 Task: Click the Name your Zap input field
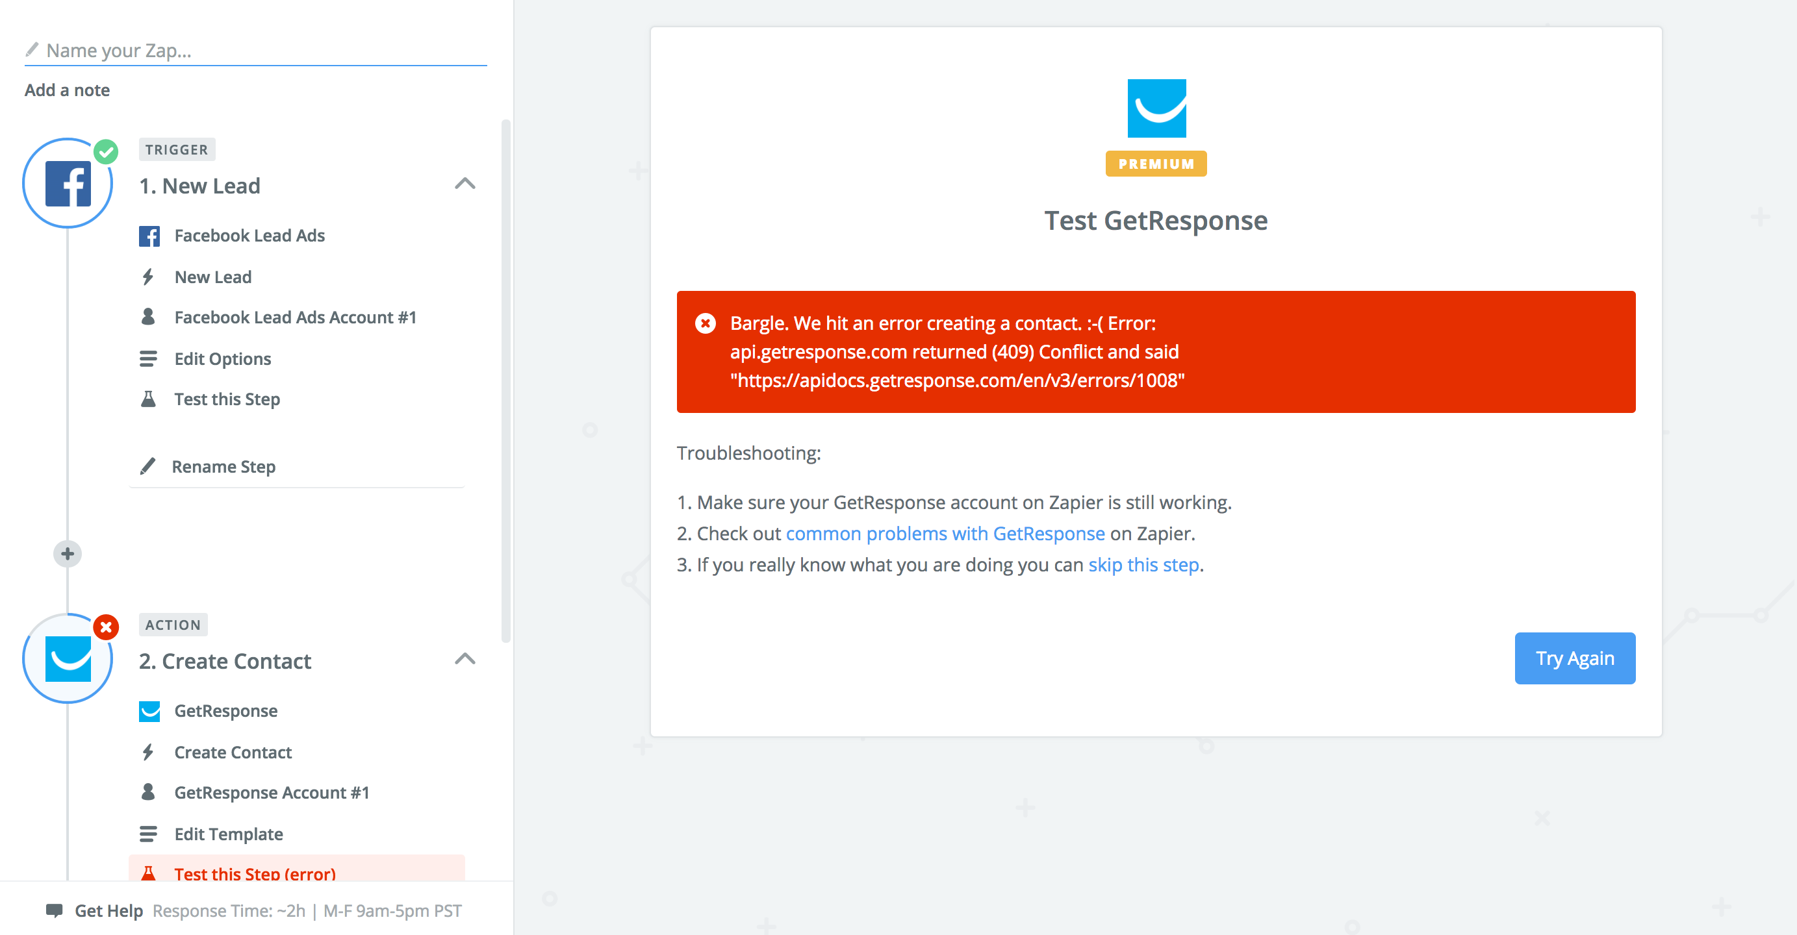click(x=255, y=50)
